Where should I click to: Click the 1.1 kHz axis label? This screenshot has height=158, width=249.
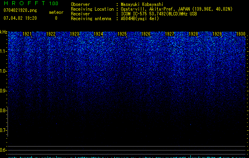coord(3,51)
